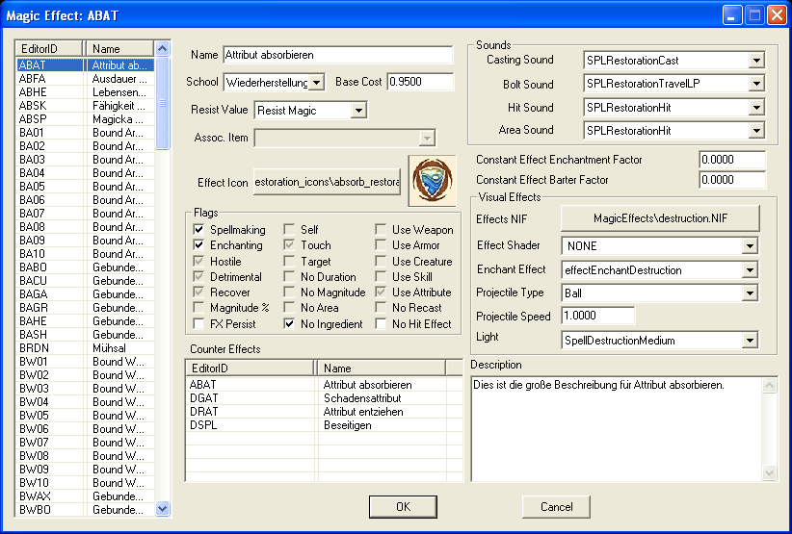Open the Bolt Sound dropdown
Image resolution: width=792 pixels, height=534 pixels.
pyautogui.click(x=756, y=84)
